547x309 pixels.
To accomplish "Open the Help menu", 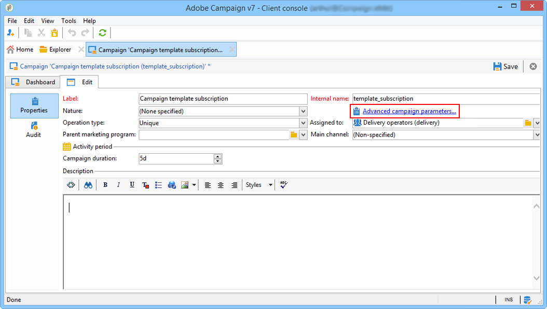I will (89, 21).
